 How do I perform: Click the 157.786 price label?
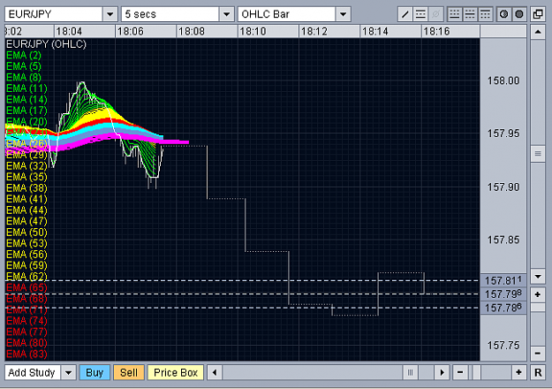503,308
